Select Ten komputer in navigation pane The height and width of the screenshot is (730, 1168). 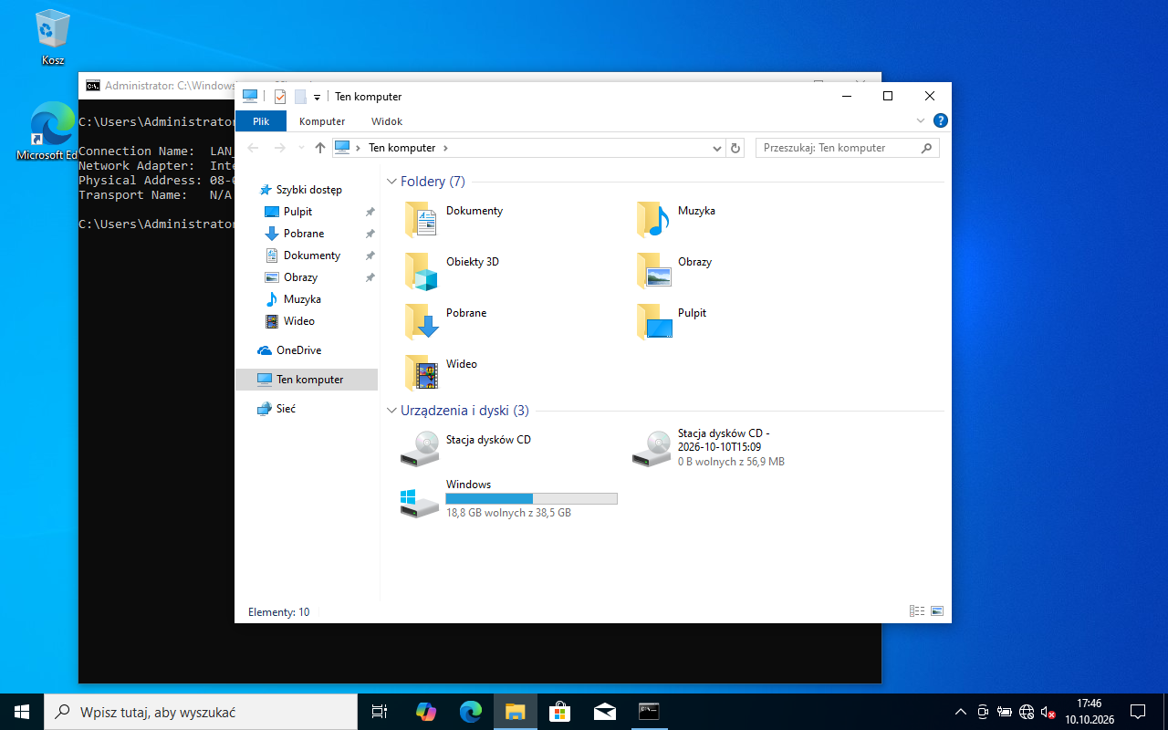[306, 380]
